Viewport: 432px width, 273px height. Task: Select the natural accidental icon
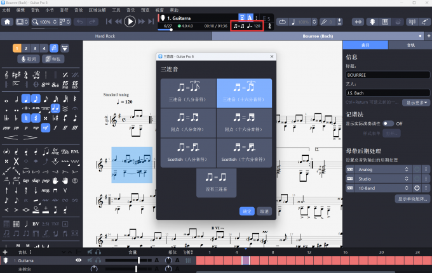[26, 118]
